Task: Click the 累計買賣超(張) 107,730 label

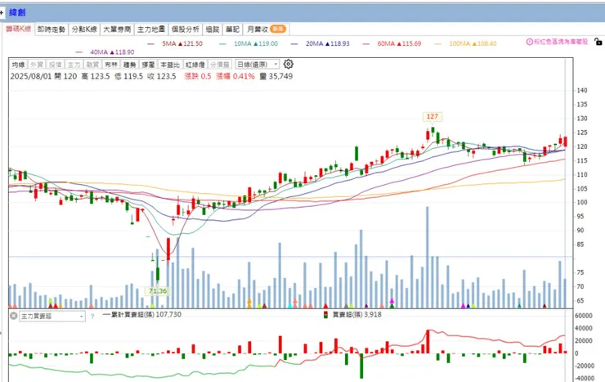Action: point(142,314)
